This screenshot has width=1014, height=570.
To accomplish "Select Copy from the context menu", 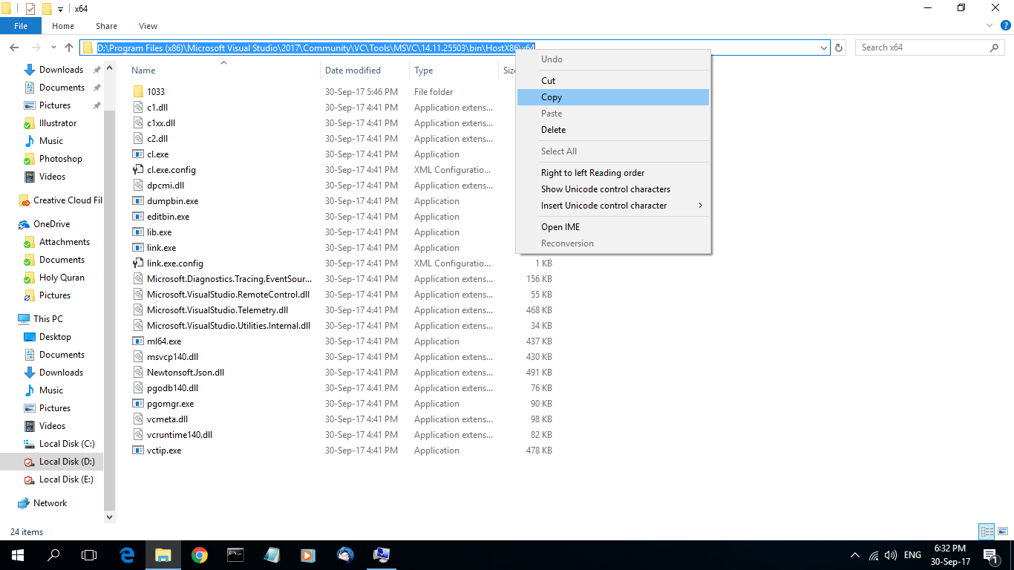I will tap(551, 97).
